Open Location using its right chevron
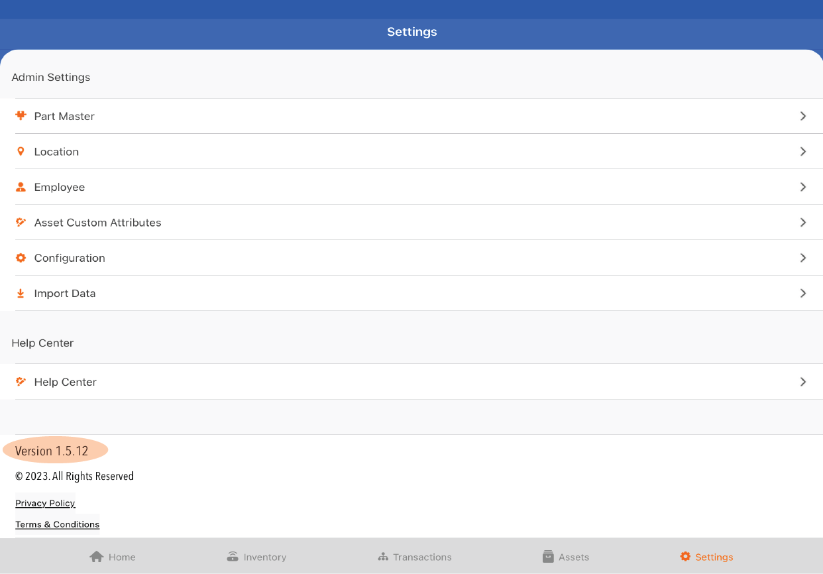 pyautogui.click(x=803, y=152)
